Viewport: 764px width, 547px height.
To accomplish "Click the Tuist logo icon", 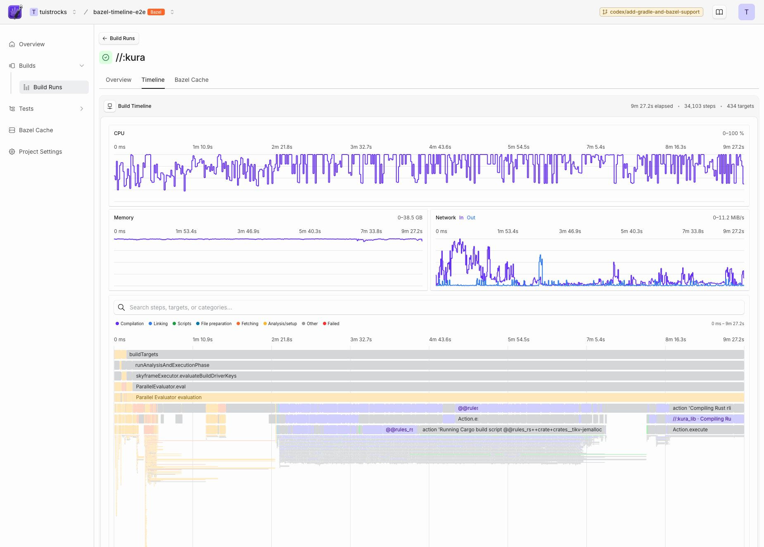I will click(15, 12).
